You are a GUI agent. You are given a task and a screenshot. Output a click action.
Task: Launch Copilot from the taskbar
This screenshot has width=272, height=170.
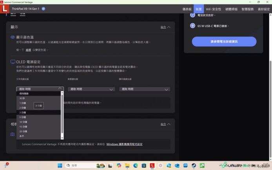(119, 165)
